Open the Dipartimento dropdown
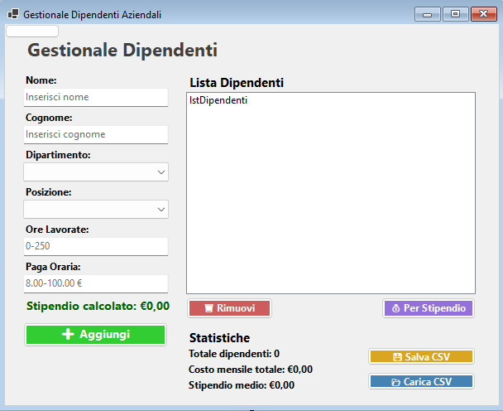 pyautogui.click(x=96, y=172)
